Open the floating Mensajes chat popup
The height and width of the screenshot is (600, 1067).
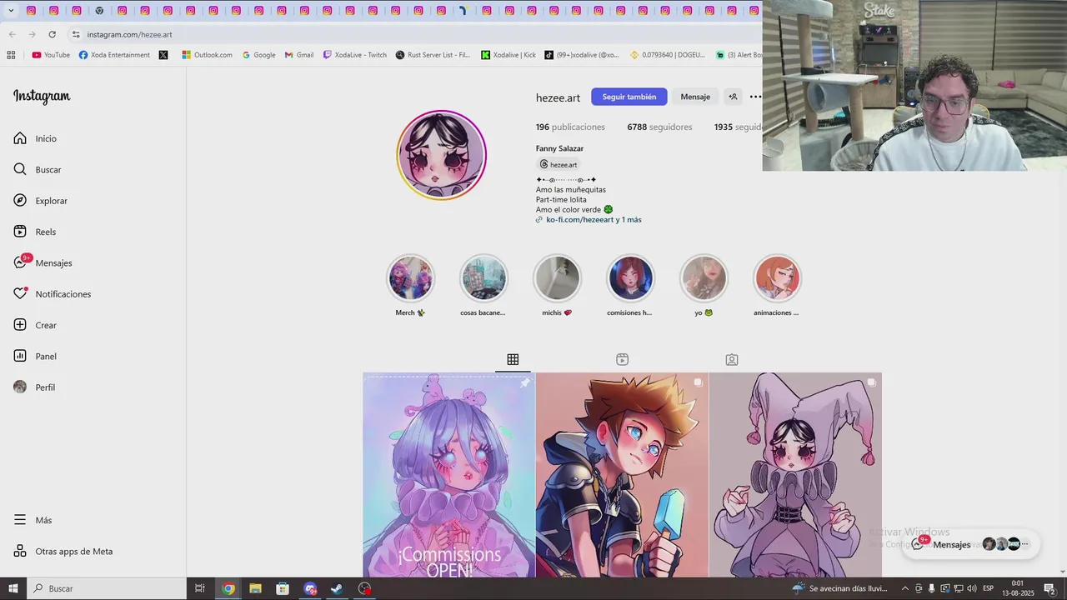tap(971, 544)
